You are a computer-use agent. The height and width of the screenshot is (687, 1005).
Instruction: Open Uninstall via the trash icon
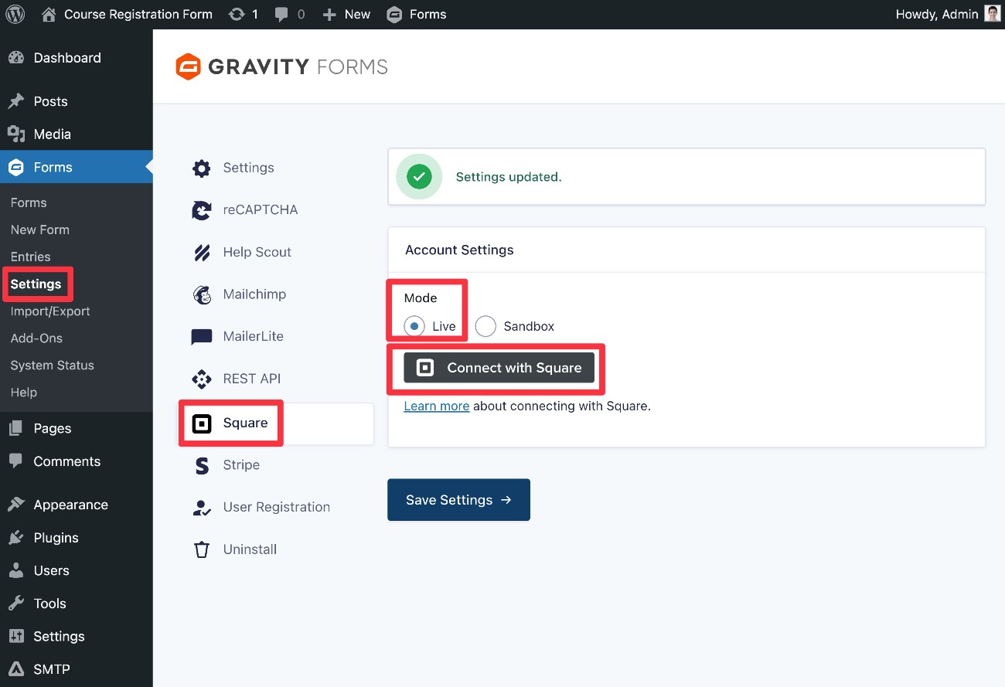click(x=201, y=549)
